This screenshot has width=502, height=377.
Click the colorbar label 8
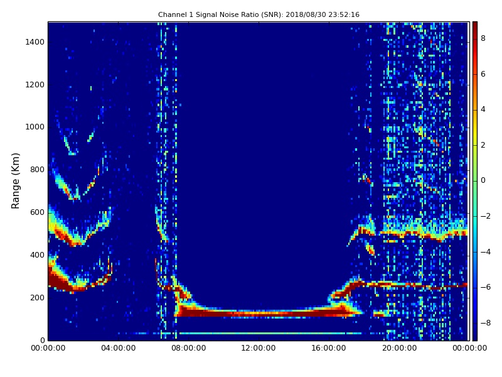pyautogui.click(x=483, y=38)
